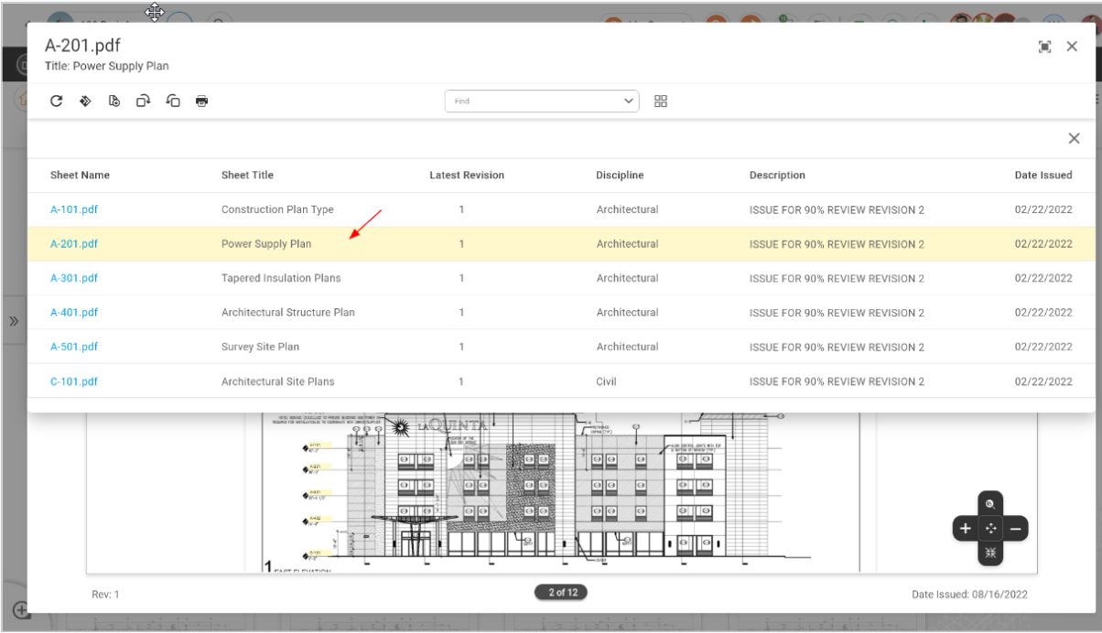Open sheet A-201.pdf link

(x=74, y=244)
